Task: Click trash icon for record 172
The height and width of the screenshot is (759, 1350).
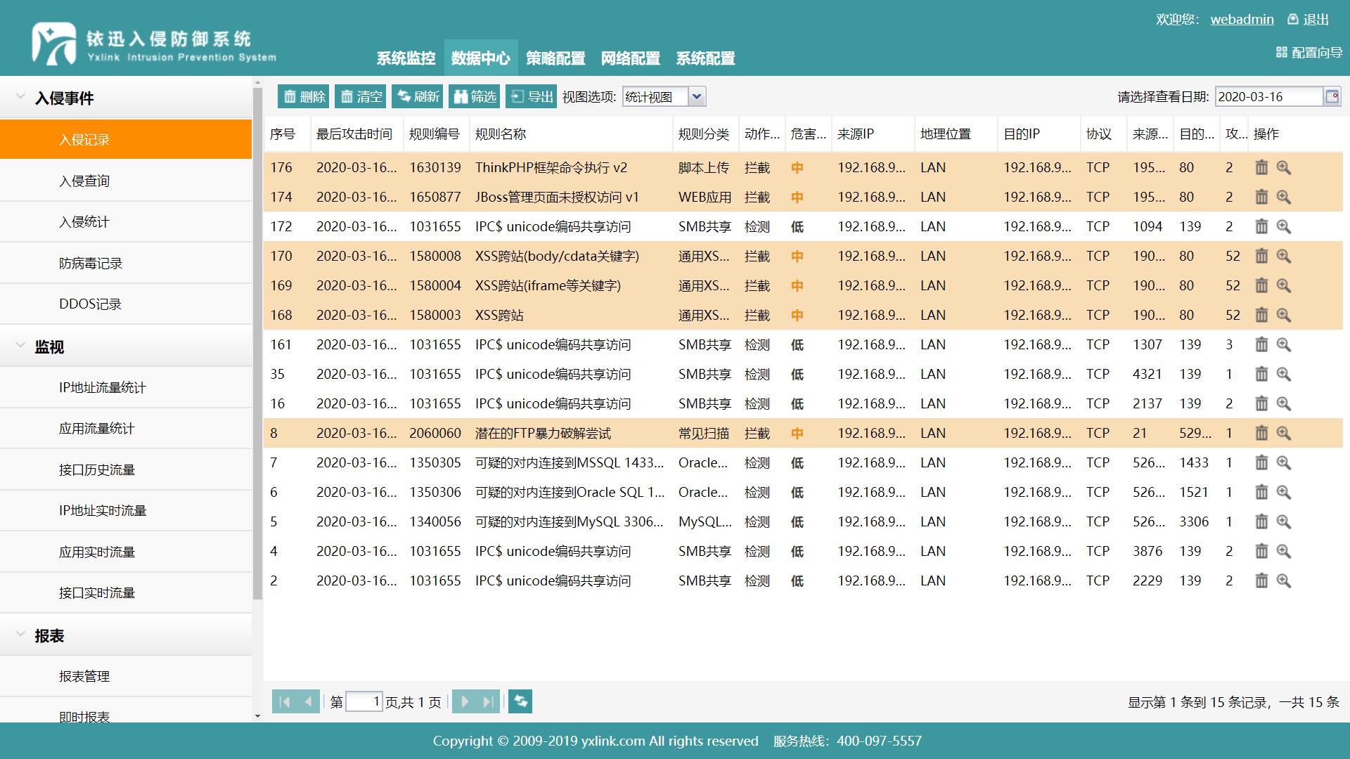Action: tap(1261, 226)
